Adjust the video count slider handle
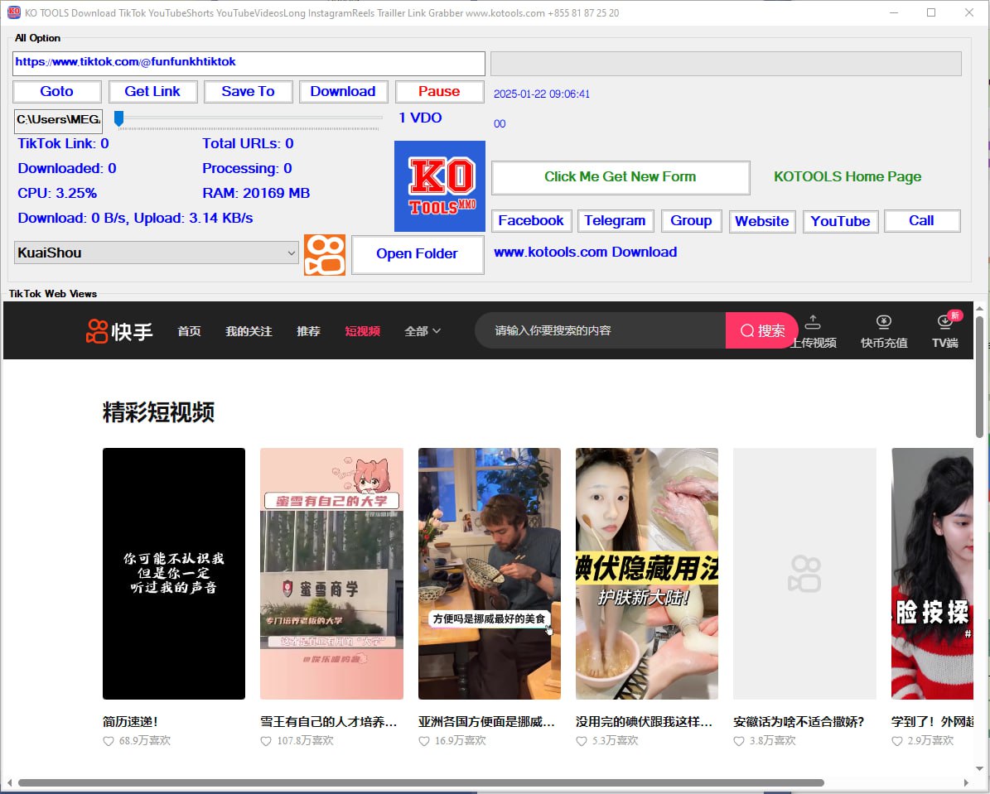 click(118, 118)
